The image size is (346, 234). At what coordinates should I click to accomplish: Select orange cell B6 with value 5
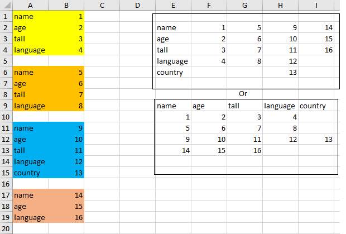click(x=66, y=73)
